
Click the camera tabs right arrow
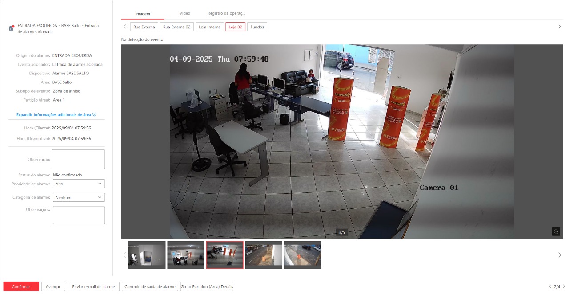coord(559,27)
